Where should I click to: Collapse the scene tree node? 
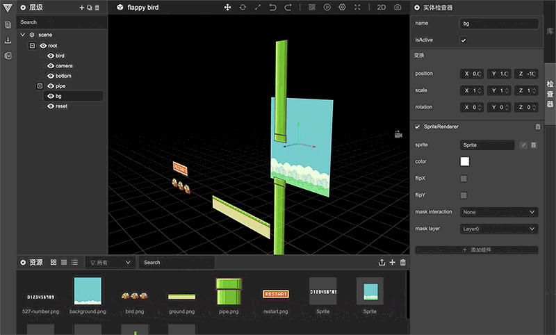click(x=23, y=35)
